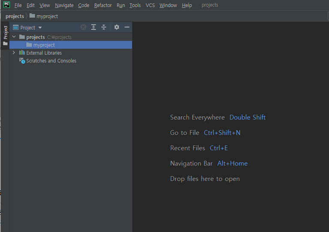Screen dimensions: 329x232
Task: Open the Run menu
Action: (x=121, y=5)
